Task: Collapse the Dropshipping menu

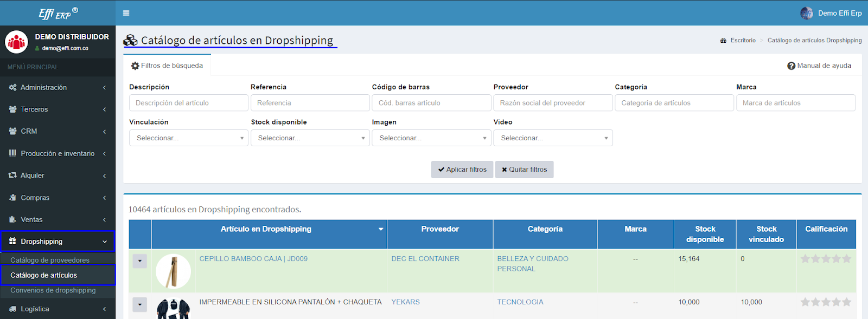Action: pos(58,242)
